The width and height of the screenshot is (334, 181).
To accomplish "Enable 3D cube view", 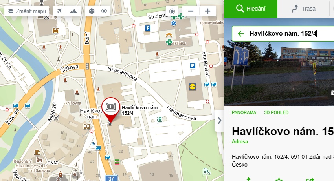I will tap(92, 11).
